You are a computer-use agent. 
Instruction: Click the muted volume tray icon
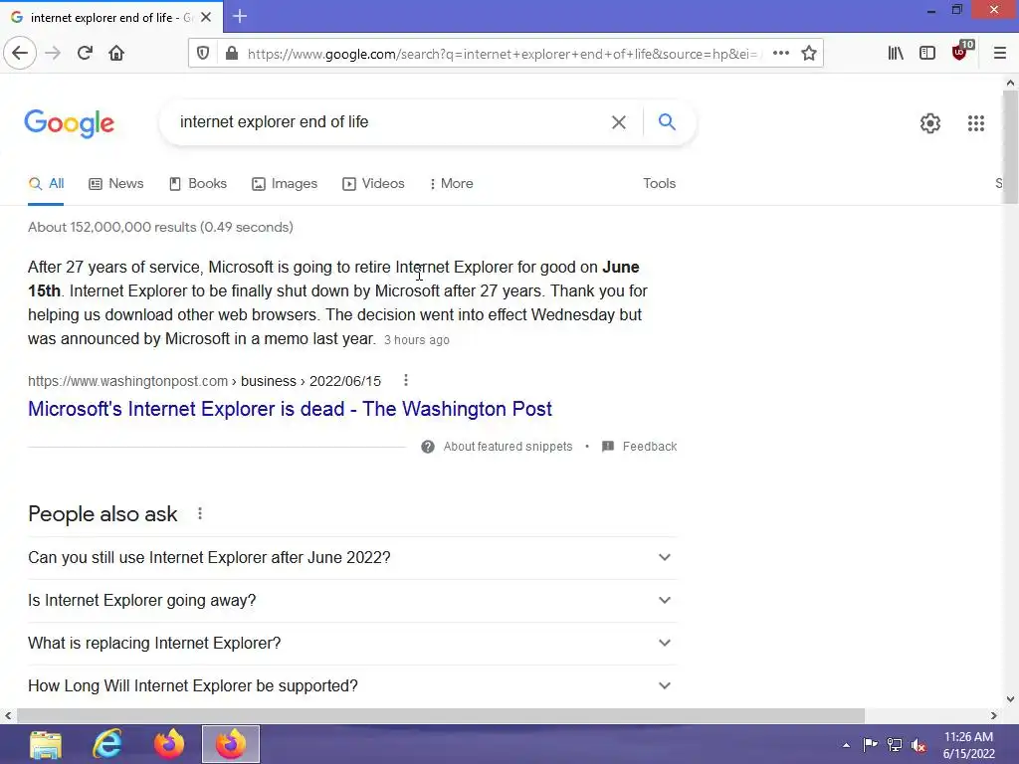click(918, 745)
